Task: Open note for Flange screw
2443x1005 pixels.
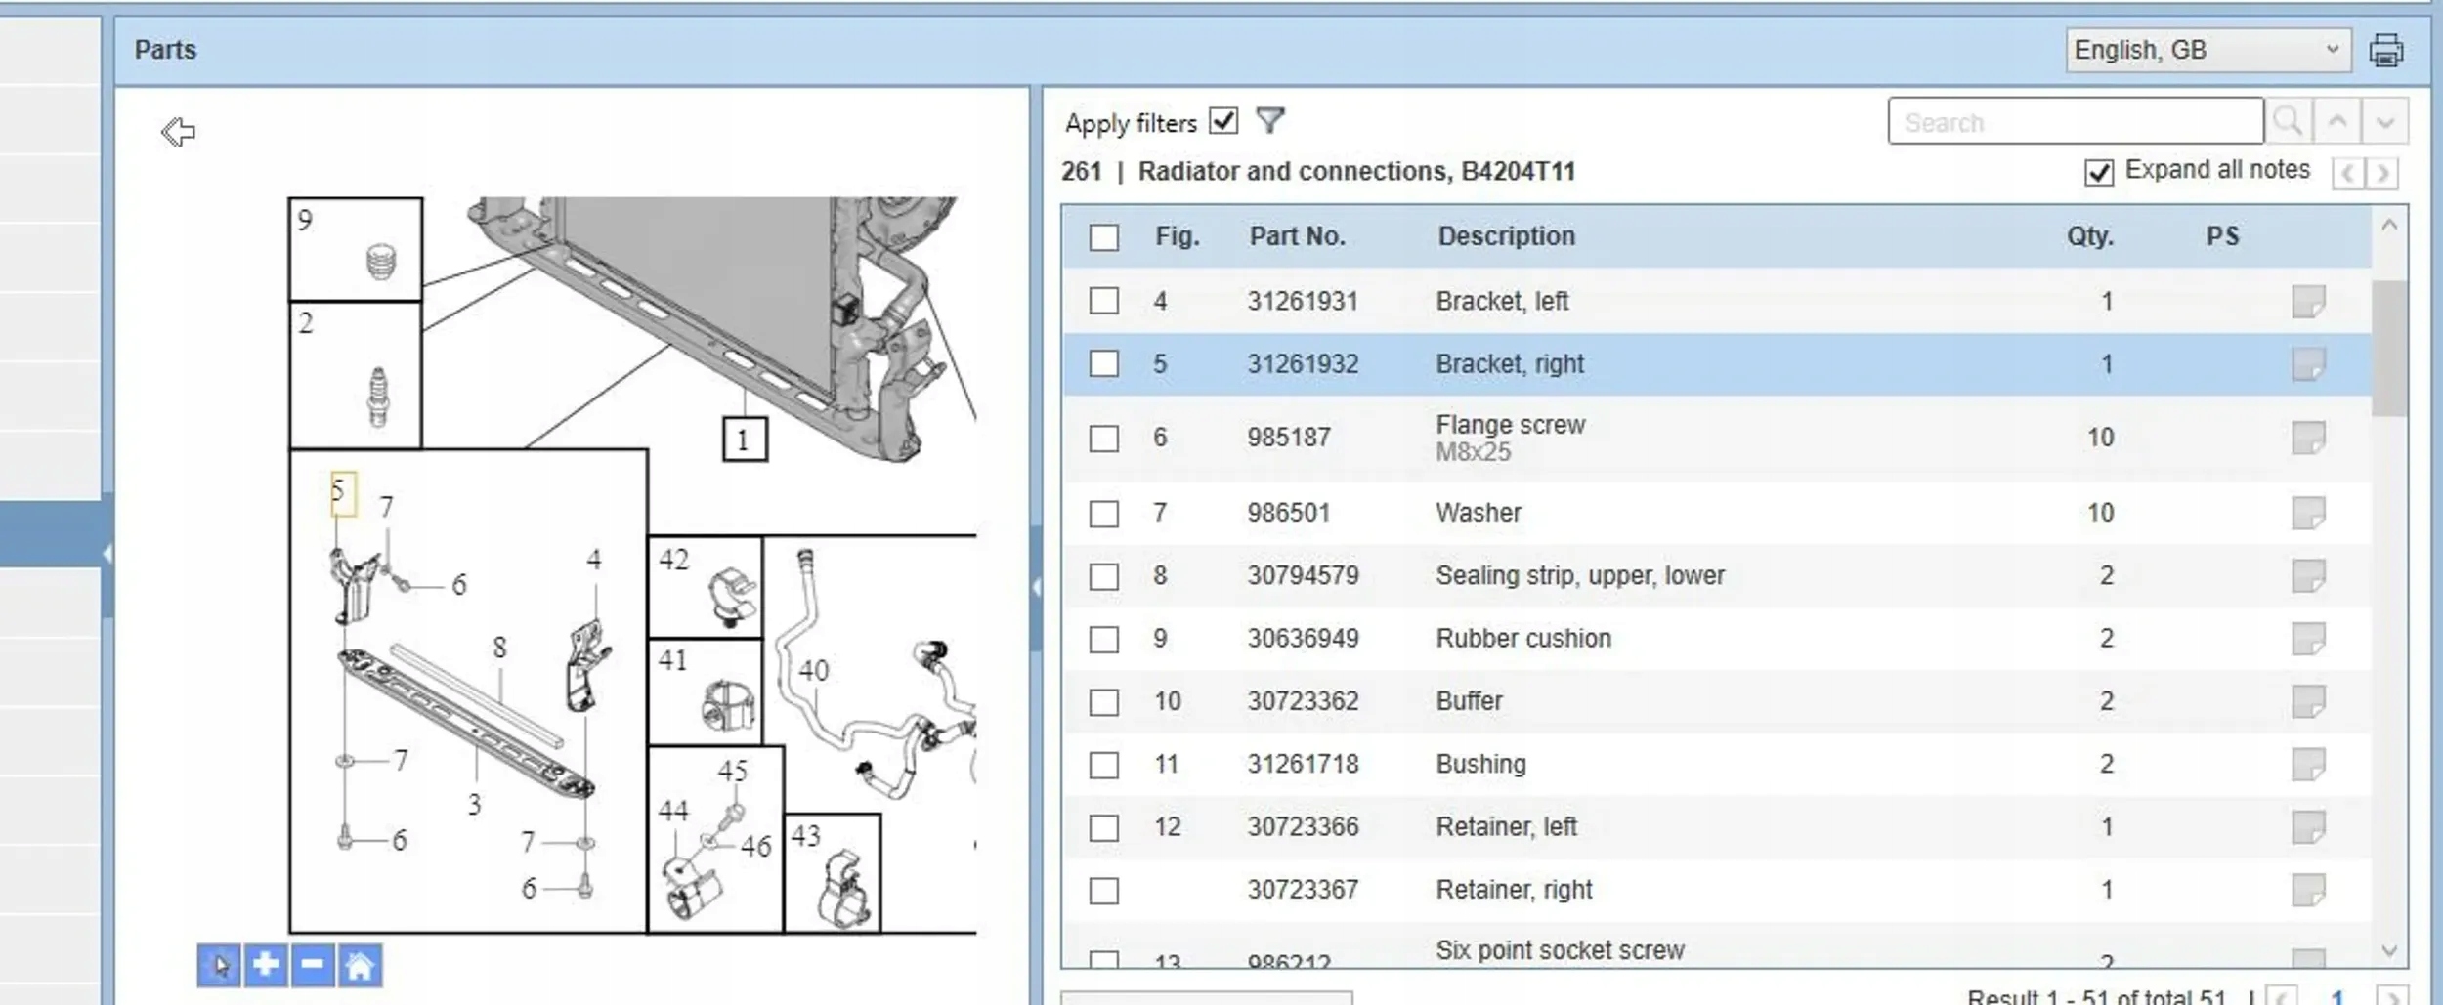Action: [x=2307, y=438]
